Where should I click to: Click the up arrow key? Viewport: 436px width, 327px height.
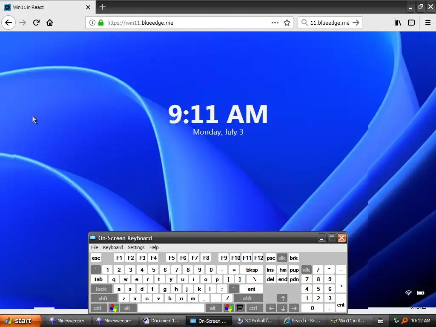[x=283, y=298]
